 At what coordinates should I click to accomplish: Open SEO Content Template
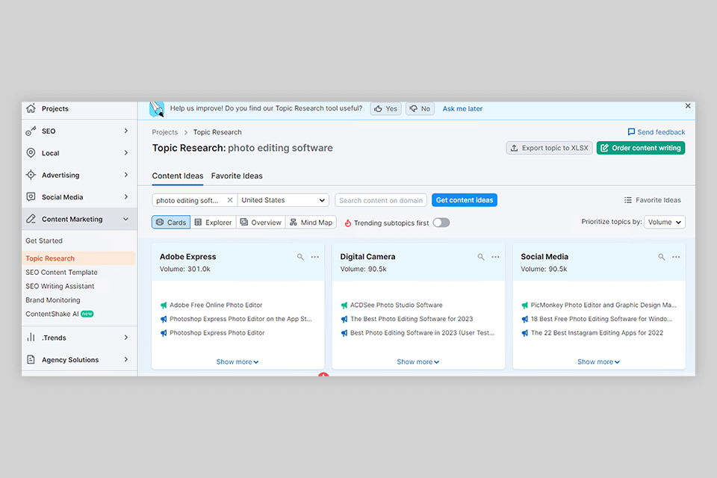click(61, 272)
